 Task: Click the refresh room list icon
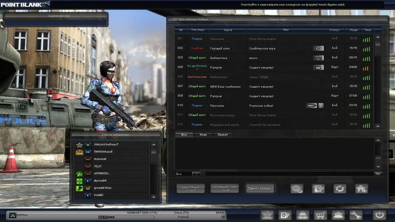(x=340, y=189)
